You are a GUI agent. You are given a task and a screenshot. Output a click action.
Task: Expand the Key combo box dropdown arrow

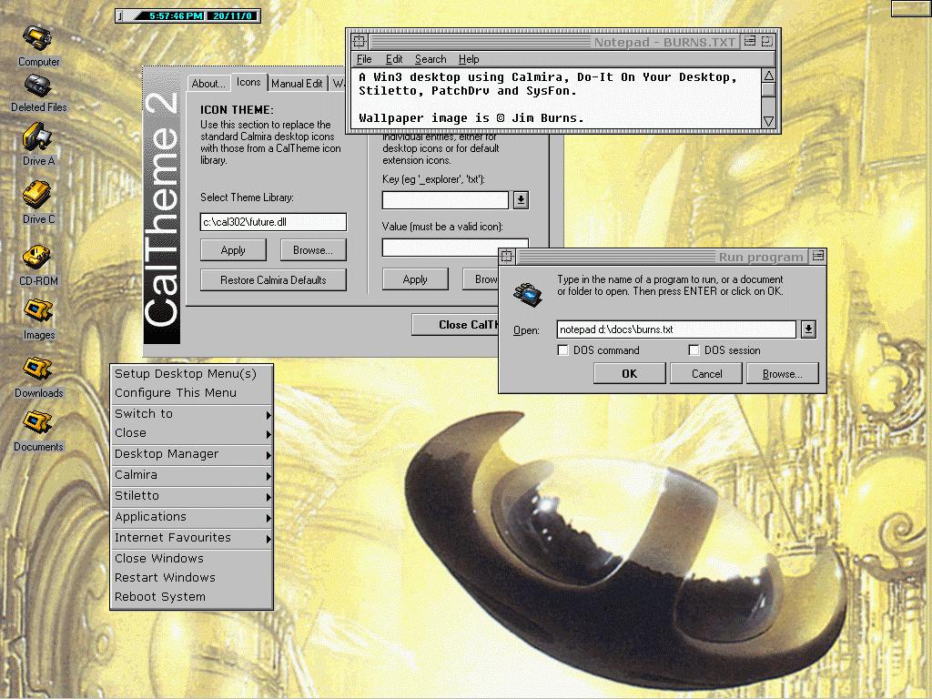pos(521,200)
